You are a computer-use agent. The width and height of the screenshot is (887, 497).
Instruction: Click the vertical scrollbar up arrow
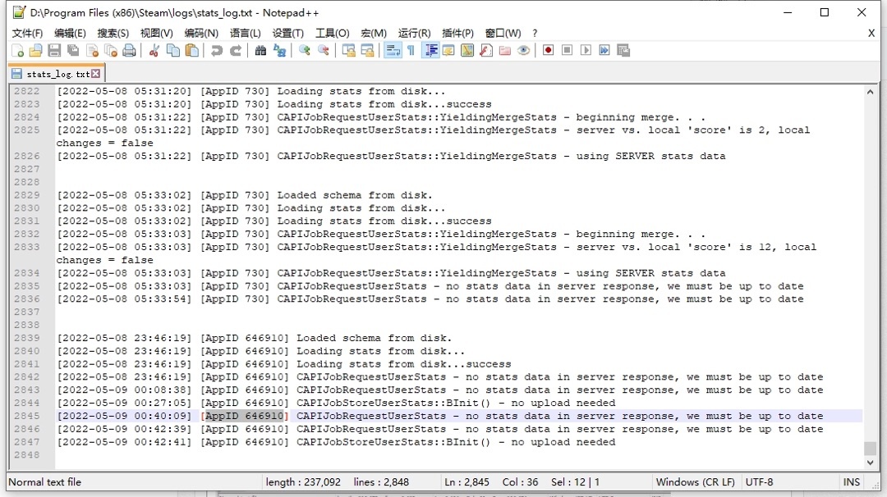(870, 92)
